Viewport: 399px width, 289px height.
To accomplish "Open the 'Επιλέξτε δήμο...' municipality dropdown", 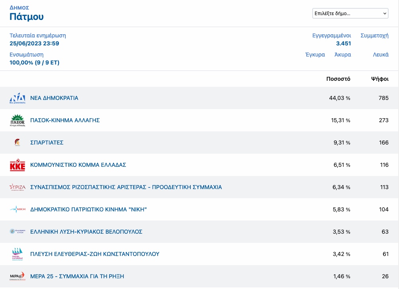I will (350, 14).
